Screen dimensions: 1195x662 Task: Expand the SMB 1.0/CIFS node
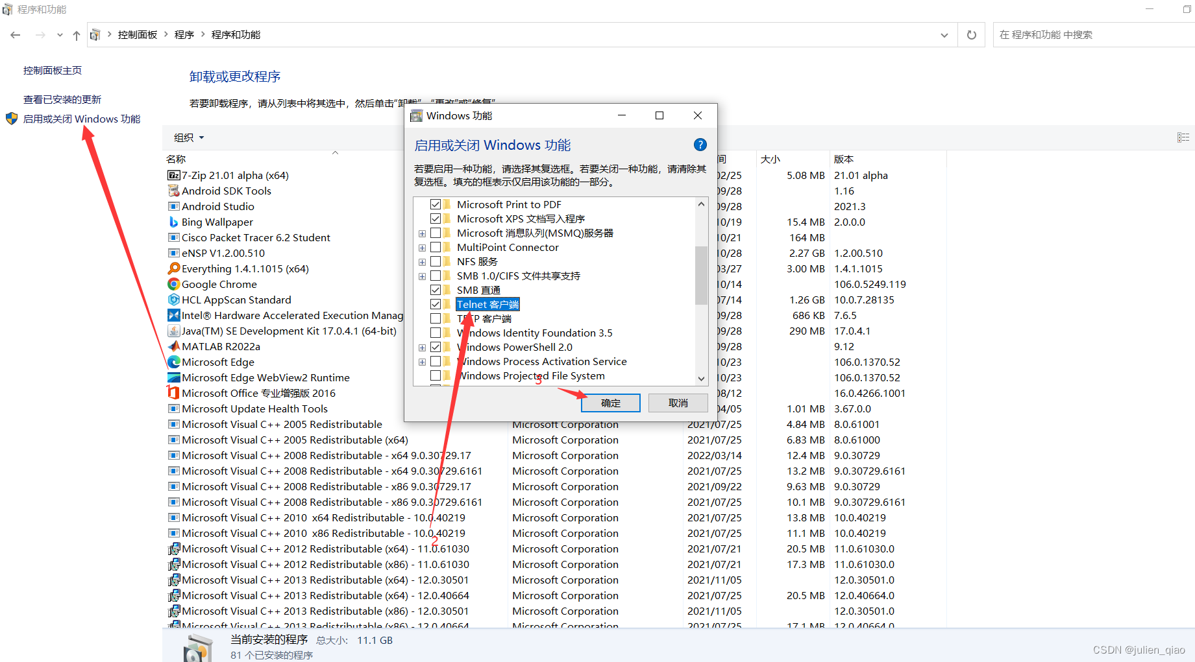point(422,276)
